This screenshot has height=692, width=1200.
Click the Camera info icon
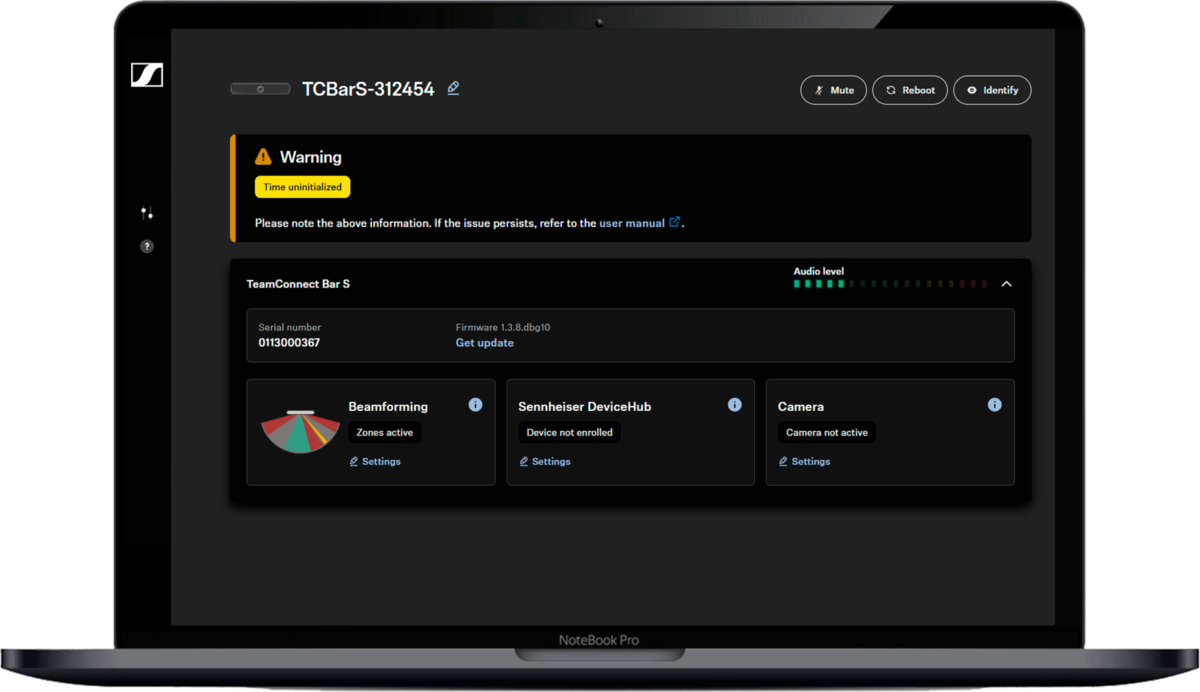(994, 405)
